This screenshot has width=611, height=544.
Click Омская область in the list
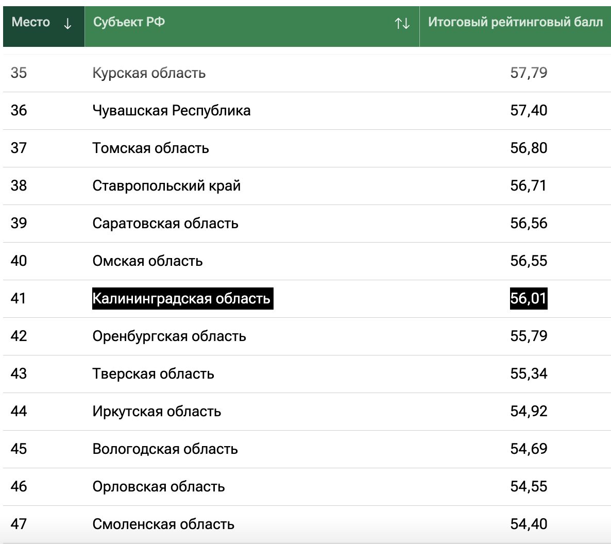coord(147,261)
